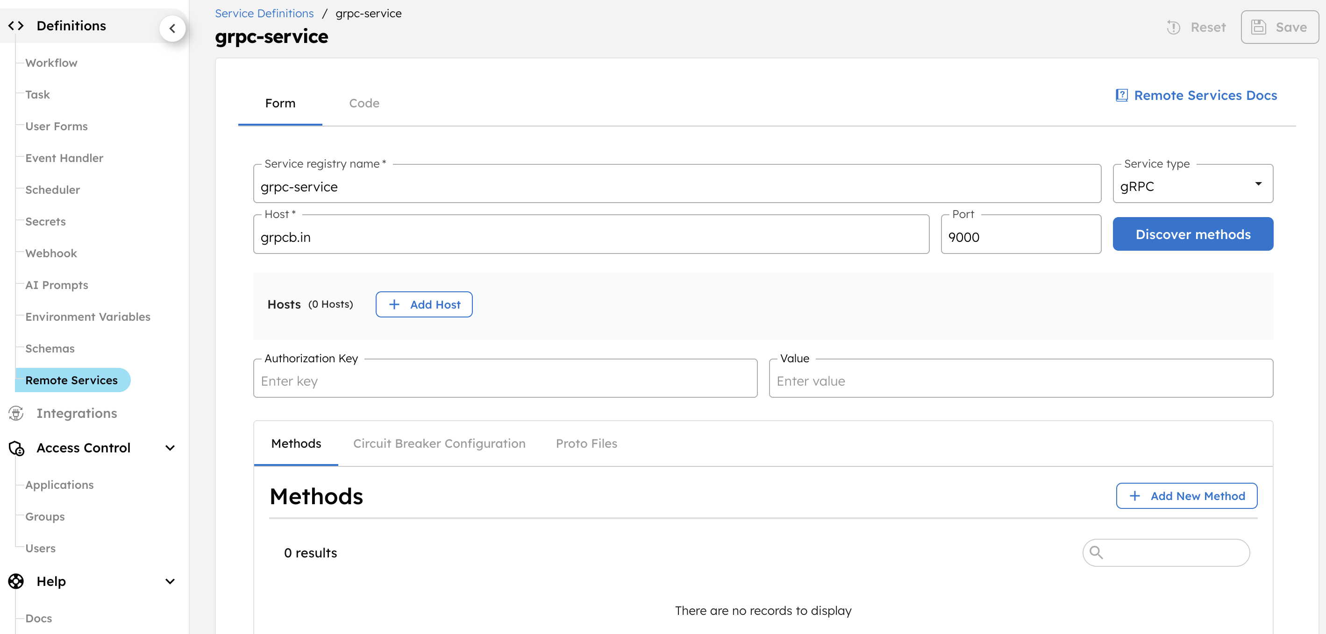This screenshot has width=1326, height=634.
Task: Click the Reset icon at top right
Action: (x=1174, y=27)
